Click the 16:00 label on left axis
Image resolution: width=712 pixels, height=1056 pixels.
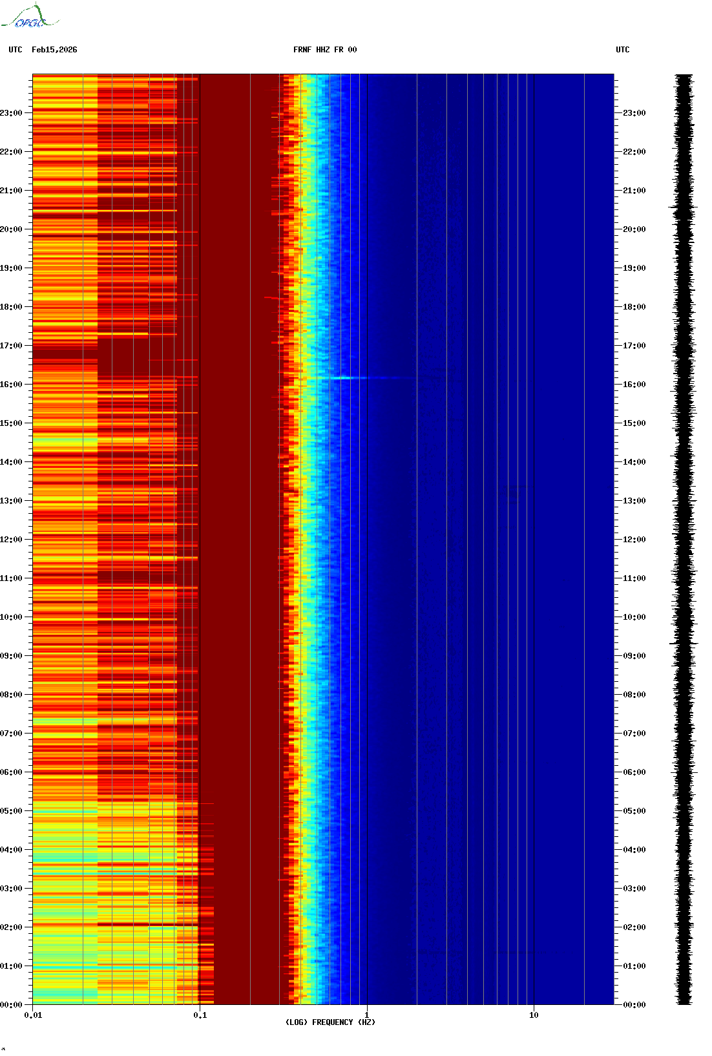coord(11,385)
